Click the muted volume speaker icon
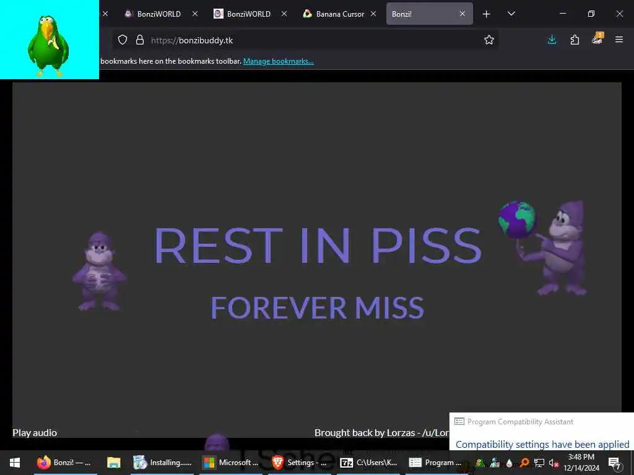This screenshot has width=634, height=475. click(554, 463)
